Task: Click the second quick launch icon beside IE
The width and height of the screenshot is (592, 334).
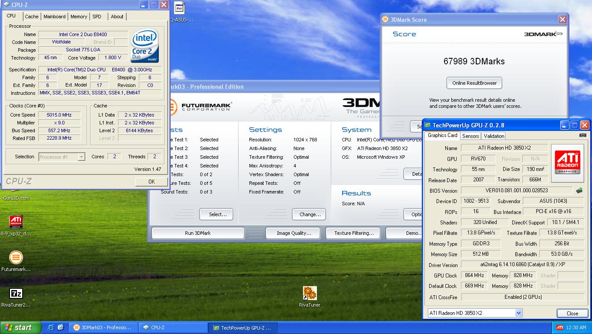Action: click(61, 327)
